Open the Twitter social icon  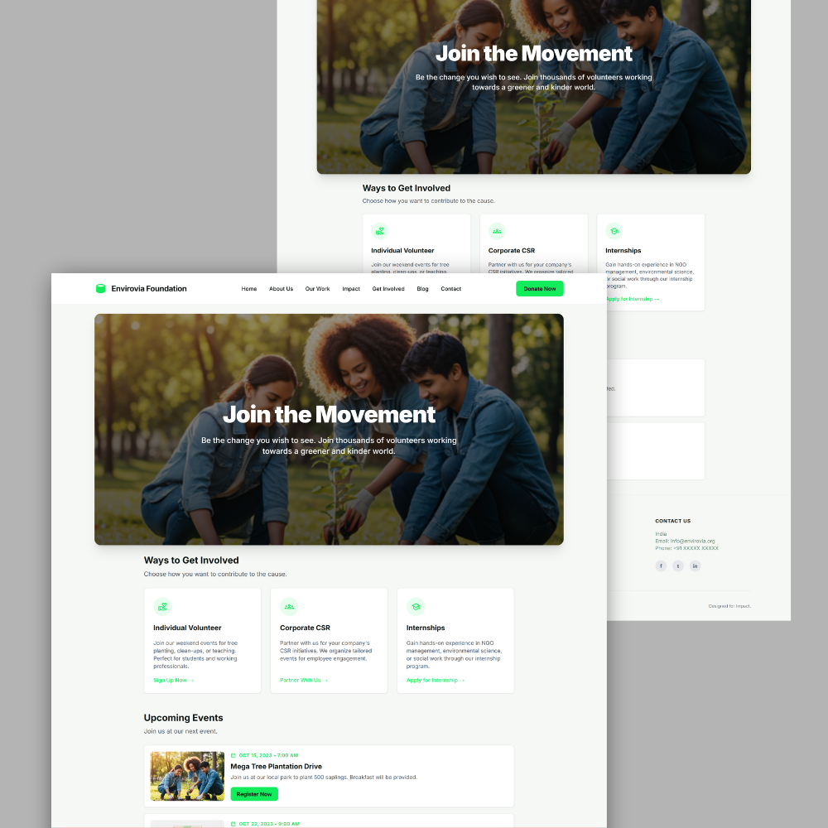[677, 566]
